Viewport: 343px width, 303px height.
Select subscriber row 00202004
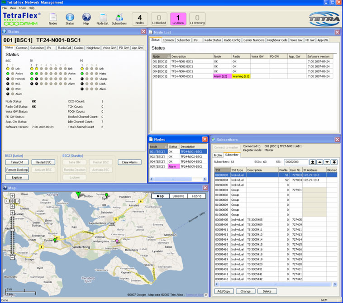pyautogui.click(x=276, y=180)
